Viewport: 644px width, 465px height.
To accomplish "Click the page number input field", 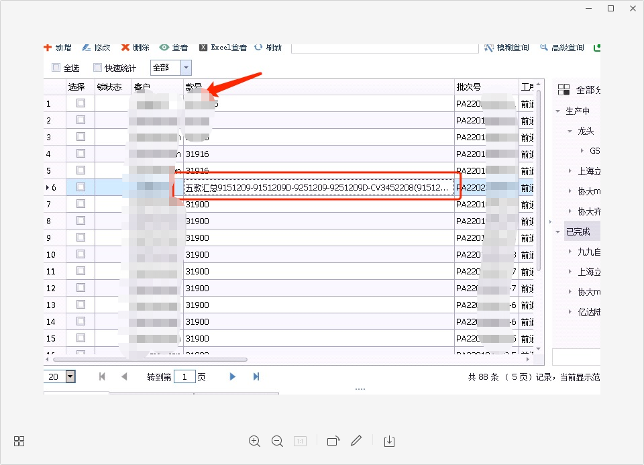I will pyautogui.click(x=184, y=376).
